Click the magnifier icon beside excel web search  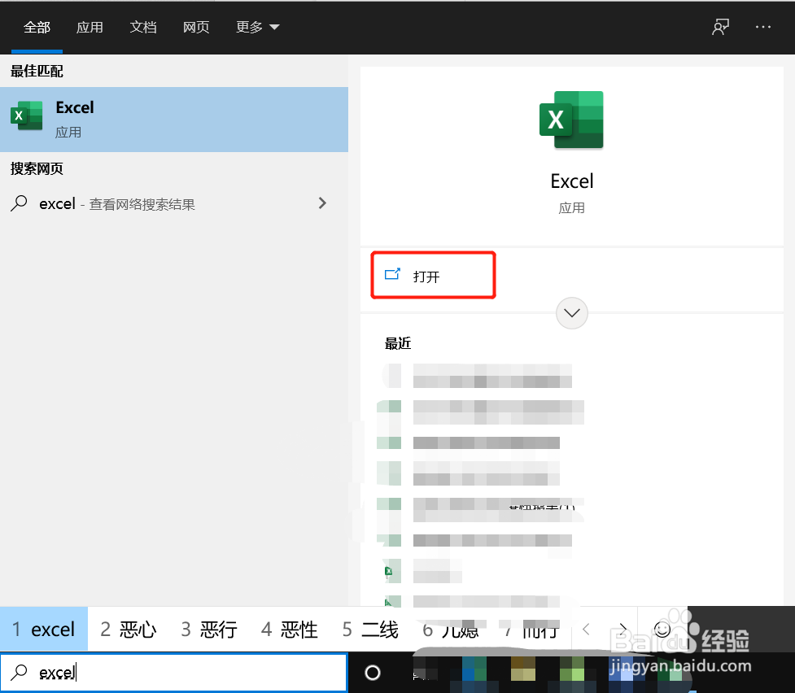click(x=19, y=203)
